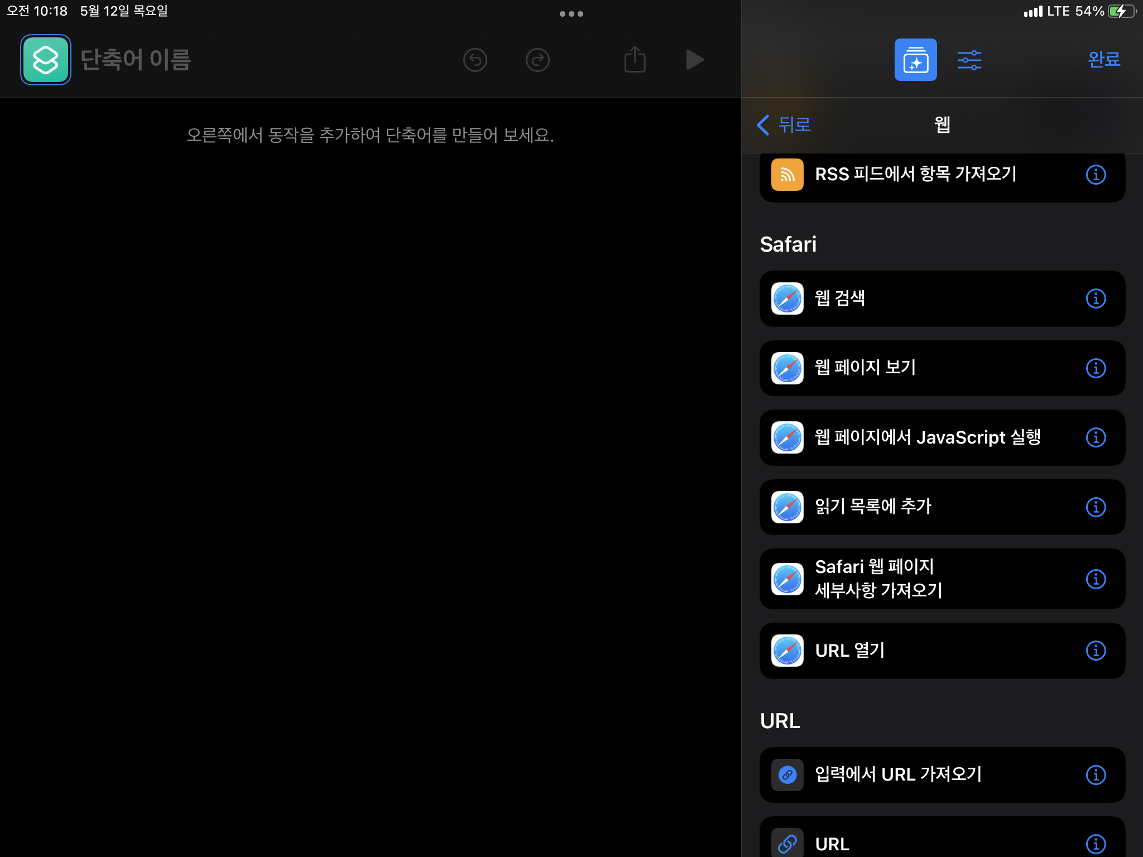Edit the 단축어 이름 title field
The width and height of the screenshot is (1143, 857).
[136, 60]
